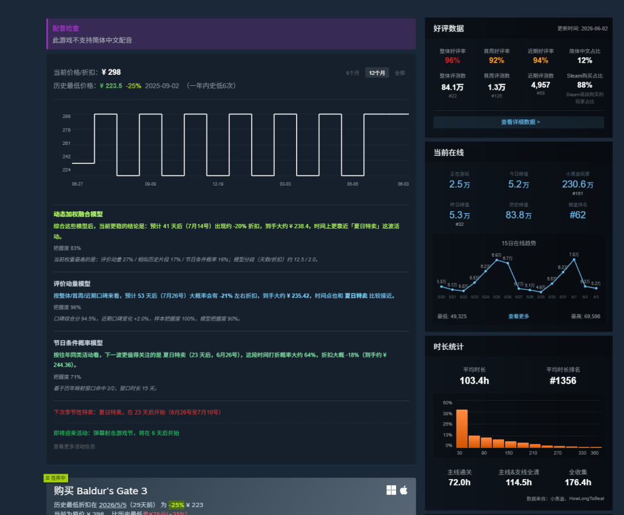
Task: Click the tallest orange bar in the playtime histogram
Action: (x=462, y=429)
